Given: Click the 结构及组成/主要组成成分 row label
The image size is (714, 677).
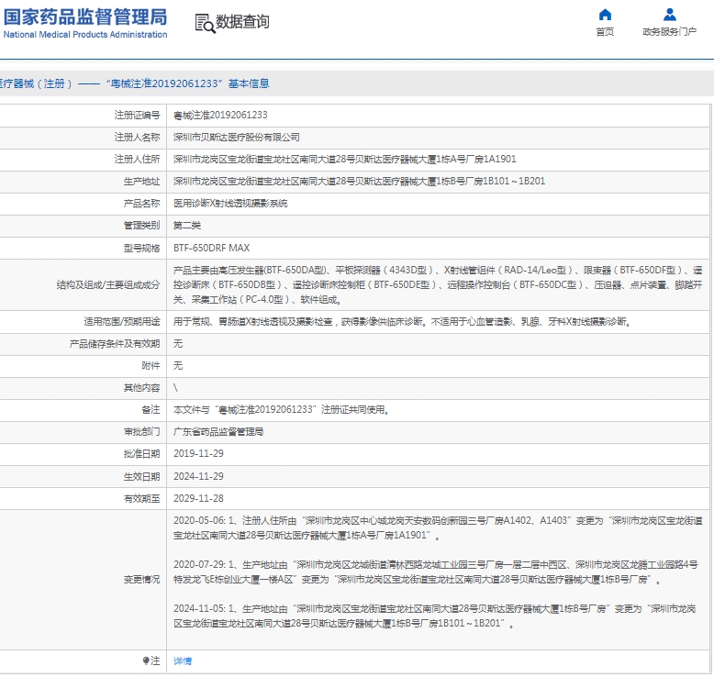Looking at the screenshot, I should (108, 285).
